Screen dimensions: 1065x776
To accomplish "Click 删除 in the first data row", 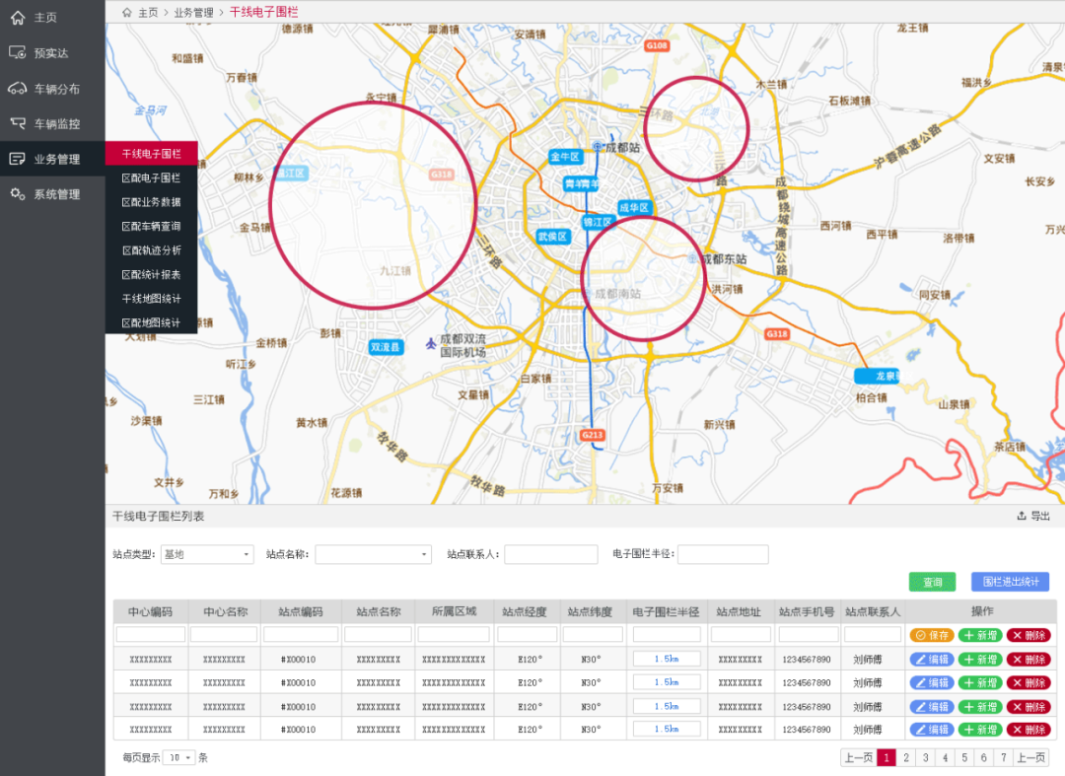I will (1029, 660).
